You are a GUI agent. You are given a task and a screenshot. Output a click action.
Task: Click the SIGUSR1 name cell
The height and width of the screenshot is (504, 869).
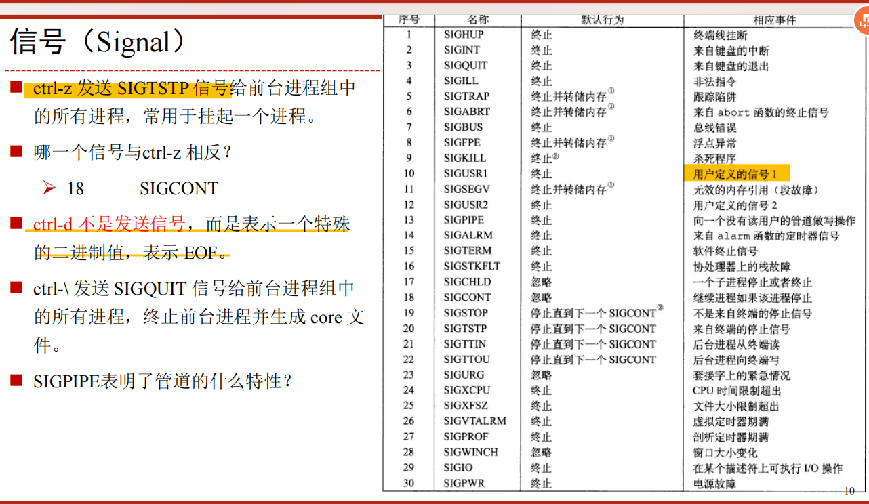[466, 174]
